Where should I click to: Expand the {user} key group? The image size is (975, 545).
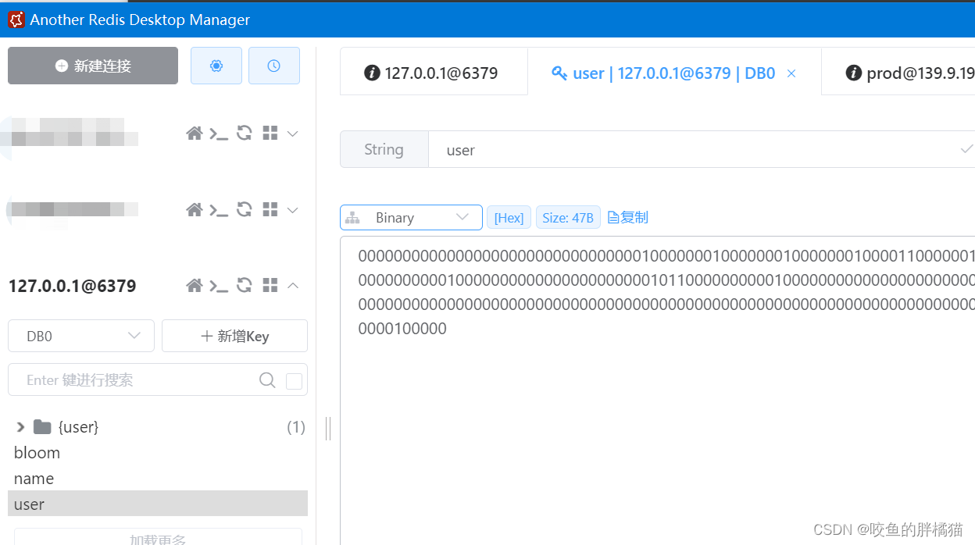20,426
